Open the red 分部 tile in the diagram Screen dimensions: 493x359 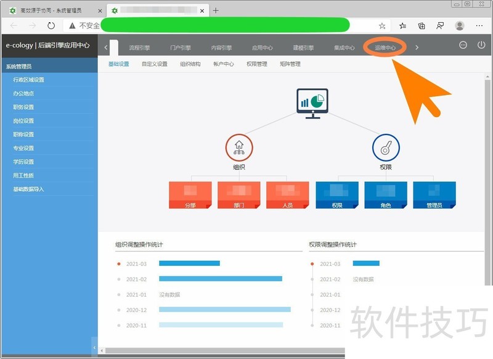pos(190,192)
